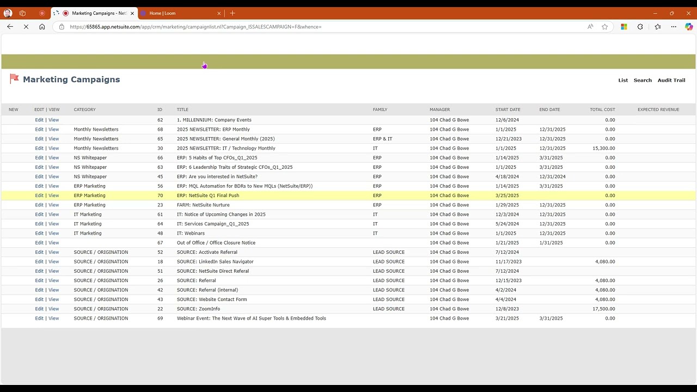The height and width of the screenshot is (392, 697).
Task: View the NEWSLETTER: IT / Technology Monthly campaign
Action: [53, 148]
